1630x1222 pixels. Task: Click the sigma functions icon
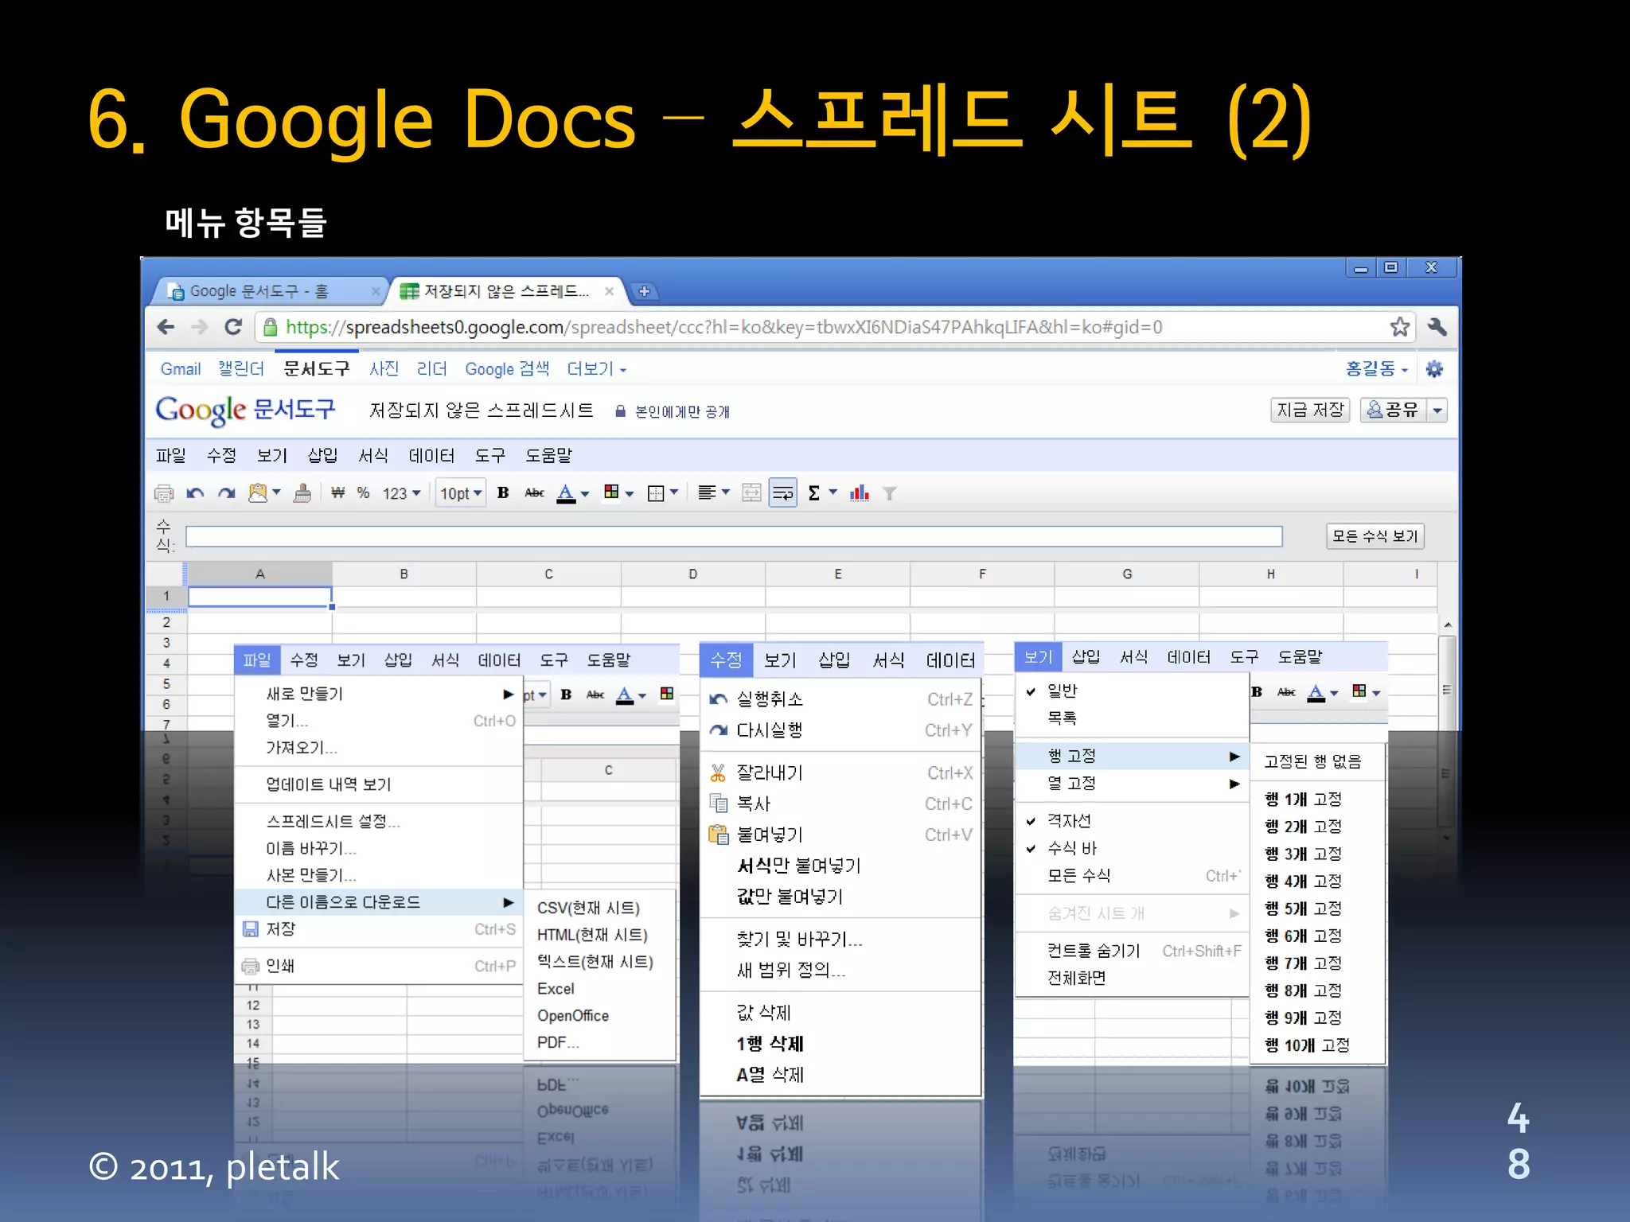814,493
